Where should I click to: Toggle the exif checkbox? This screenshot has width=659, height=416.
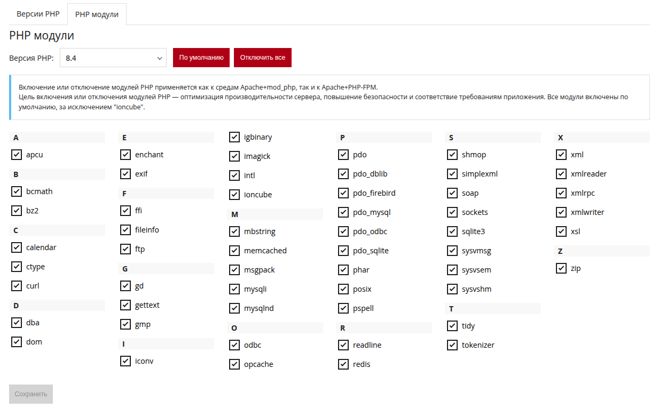coord(125,174)
